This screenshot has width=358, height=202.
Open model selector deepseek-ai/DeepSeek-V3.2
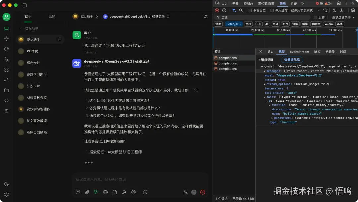(x=136, y=17)
